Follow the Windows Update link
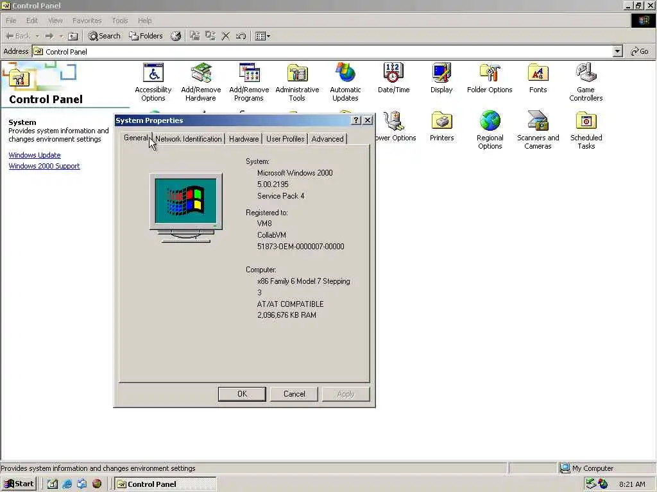 [35, 155]
